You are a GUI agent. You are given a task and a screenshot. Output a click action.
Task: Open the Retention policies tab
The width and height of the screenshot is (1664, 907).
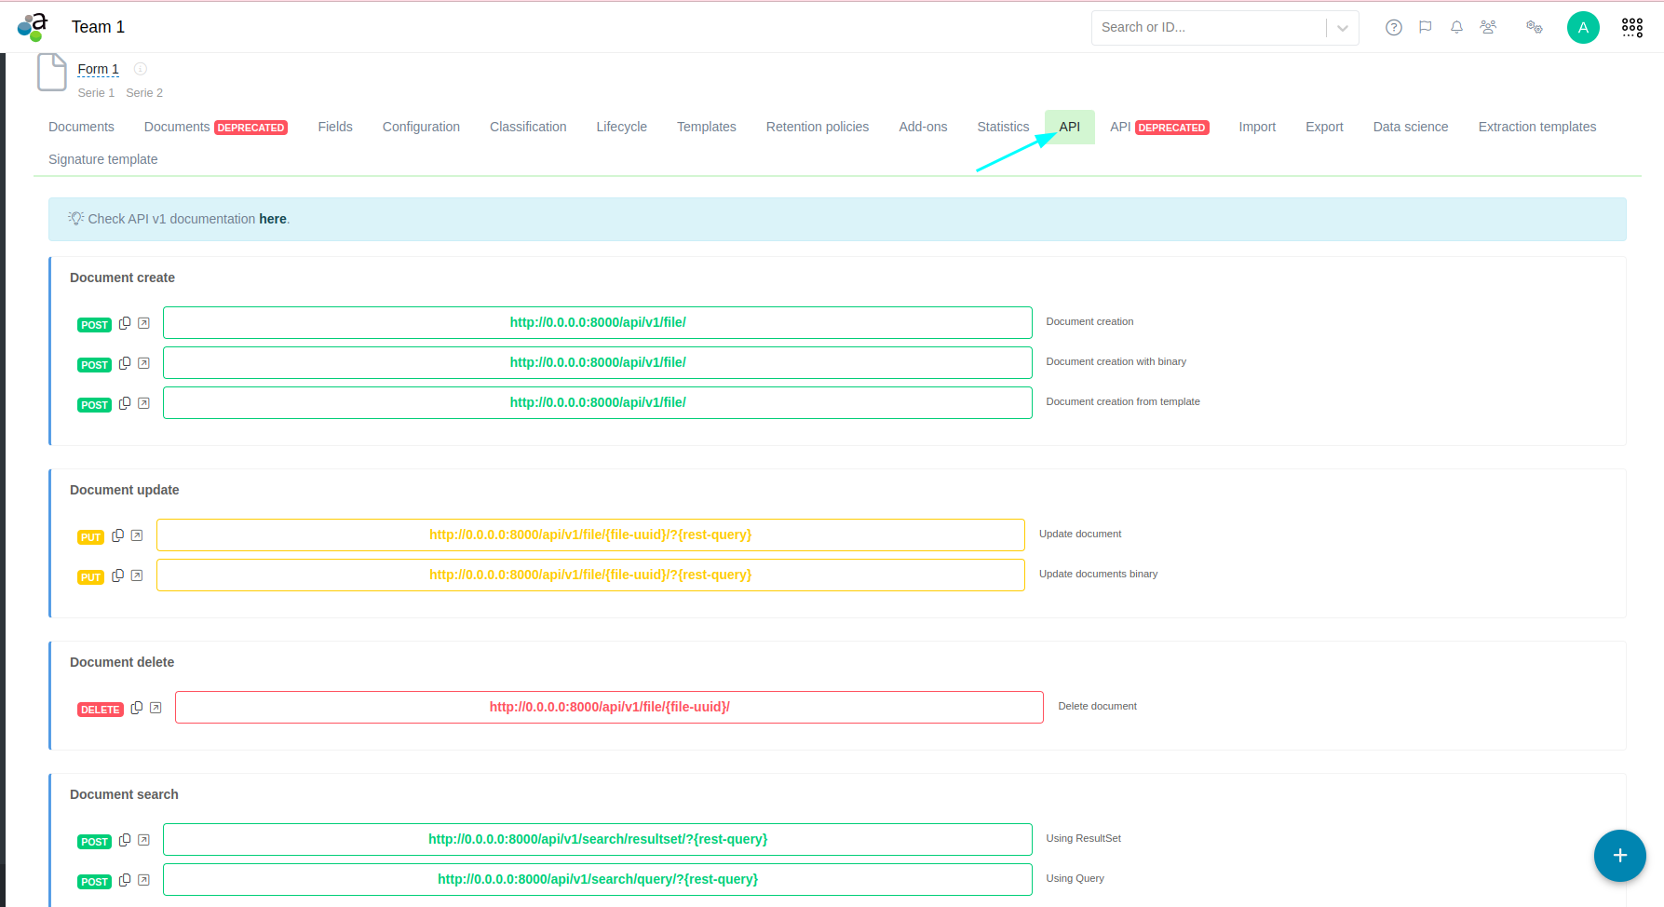[817, 128]
